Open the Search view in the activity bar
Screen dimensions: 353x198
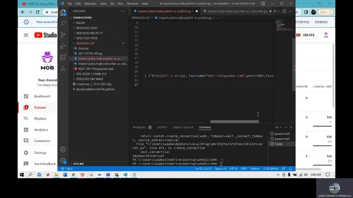(x=63, y=23)
